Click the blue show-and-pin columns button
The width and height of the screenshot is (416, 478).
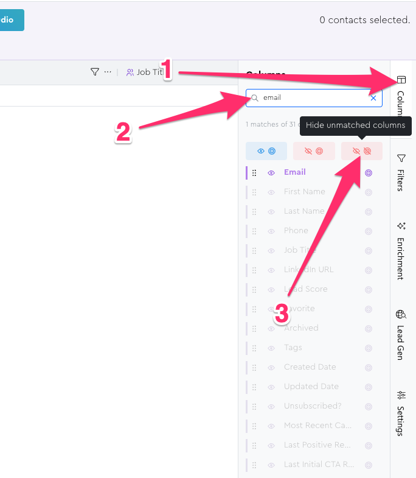click(x=266, y=151)
